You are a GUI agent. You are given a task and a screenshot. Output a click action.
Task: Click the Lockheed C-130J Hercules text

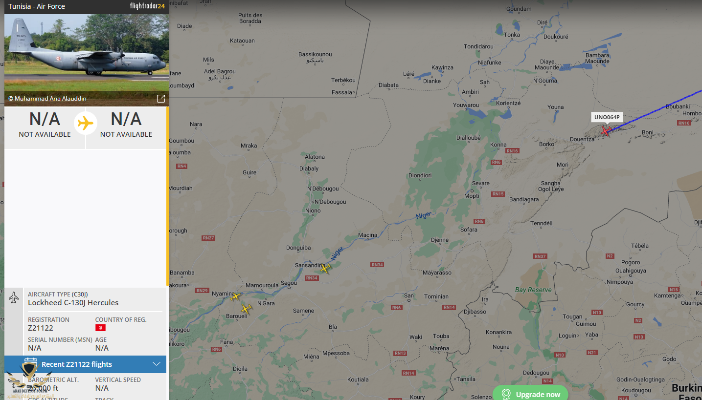[x=73, y=303]
